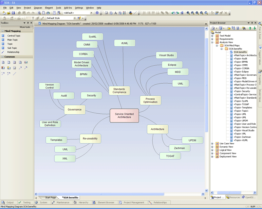Expand the Use Case View tree node

(213, 143)
